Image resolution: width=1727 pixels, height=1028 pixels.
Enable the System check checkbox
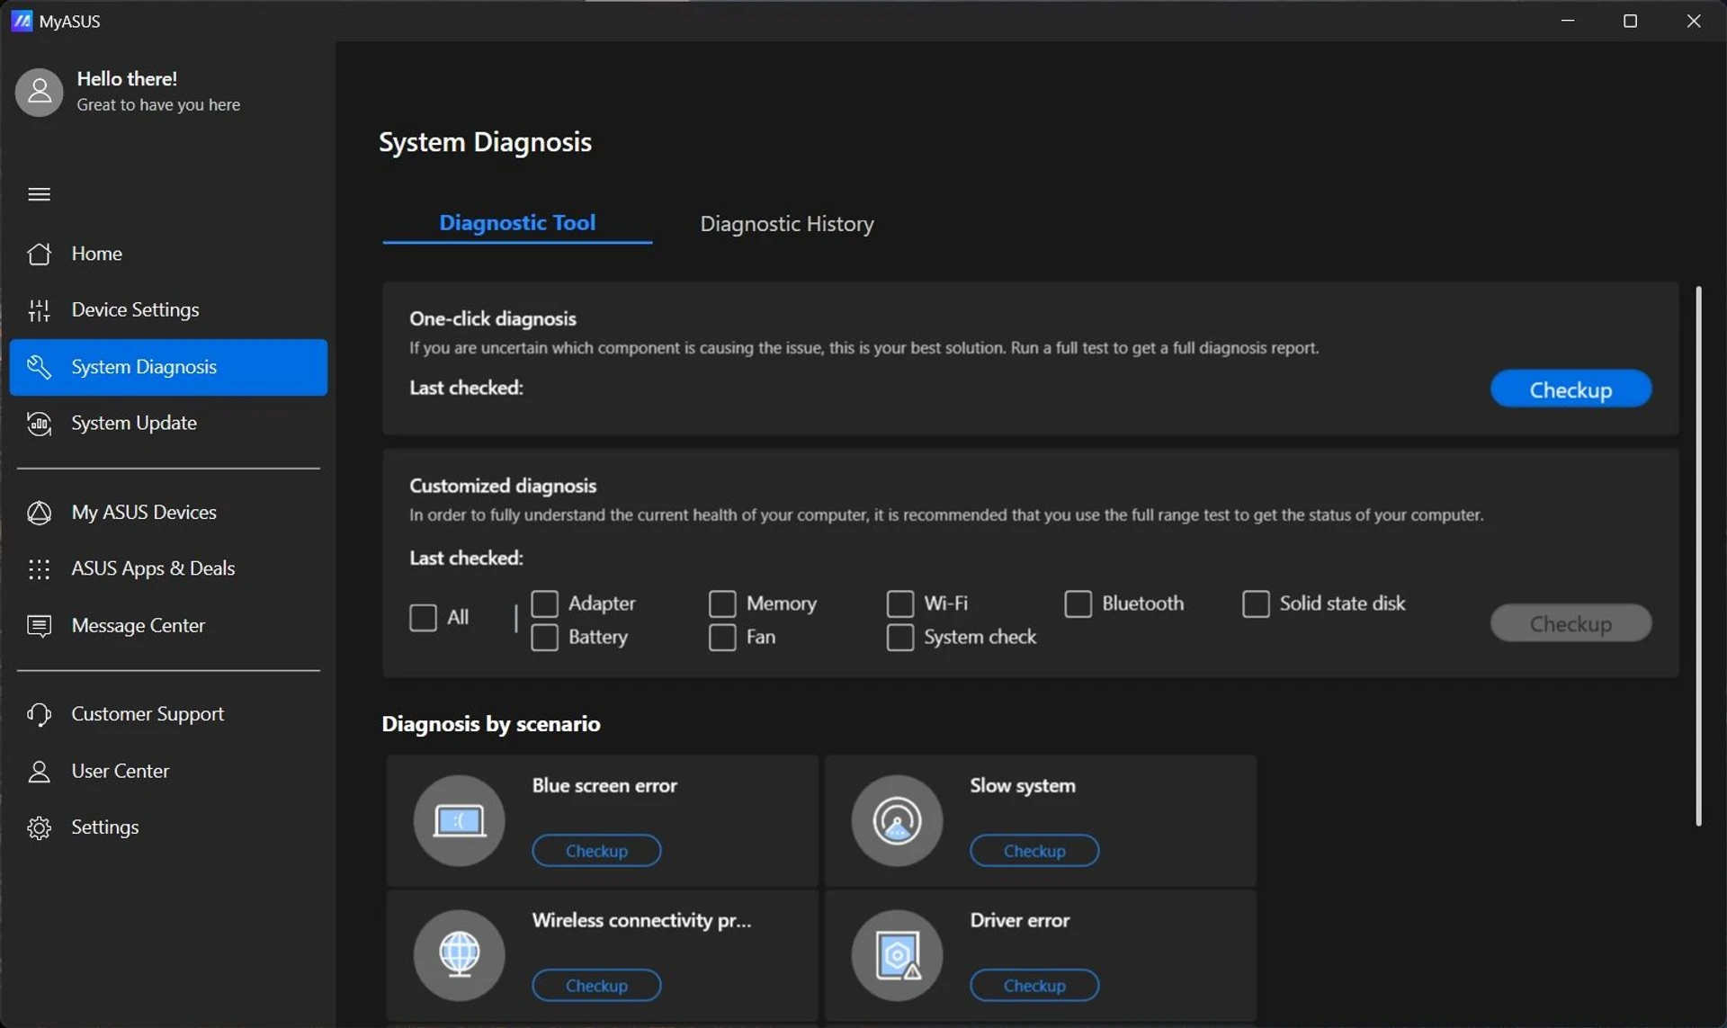[x=900, y=637]
